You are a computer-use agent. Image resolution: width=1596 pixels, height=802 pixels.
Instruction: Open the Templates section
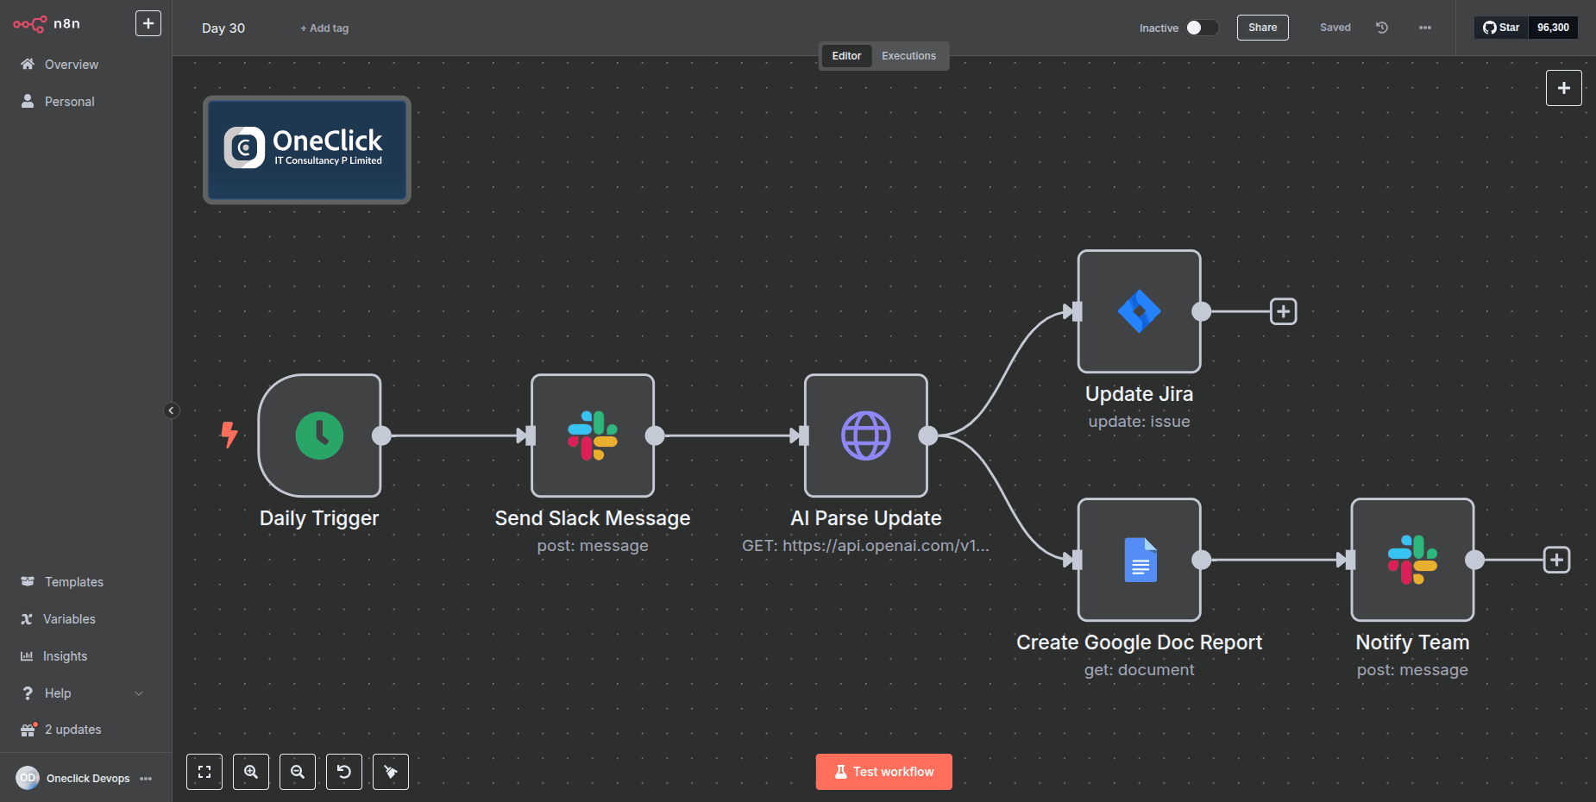tap(74, 582)
